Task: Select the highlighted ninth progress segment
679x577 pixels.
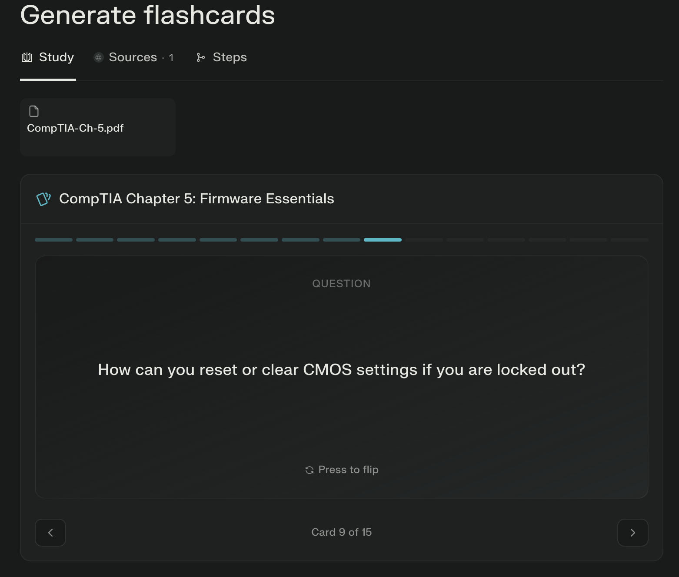Action: click(383, 240)
